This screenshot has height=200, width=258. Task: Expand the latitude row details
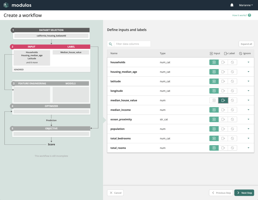(248, 81)
